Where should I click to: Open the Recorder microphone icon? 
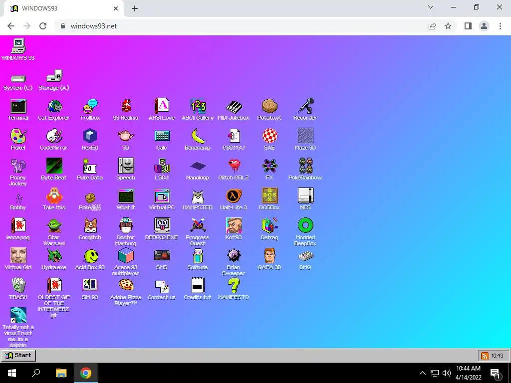pyautogui.click(x=305, y=106)
